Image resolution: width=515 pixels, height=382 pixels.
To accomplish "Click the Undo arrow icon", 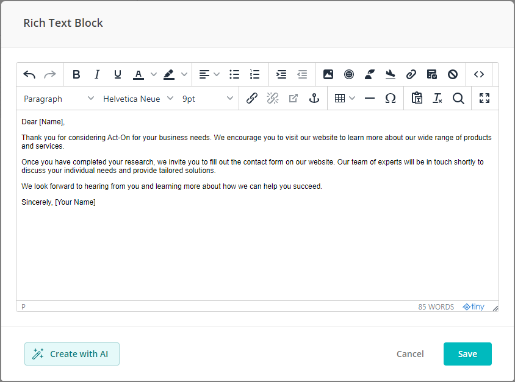I will point(29,74).
